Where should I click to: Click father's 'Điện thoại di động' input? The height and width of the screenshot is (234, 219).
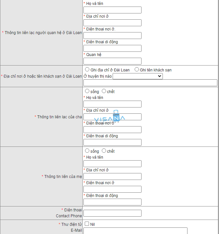pos(112,142)
